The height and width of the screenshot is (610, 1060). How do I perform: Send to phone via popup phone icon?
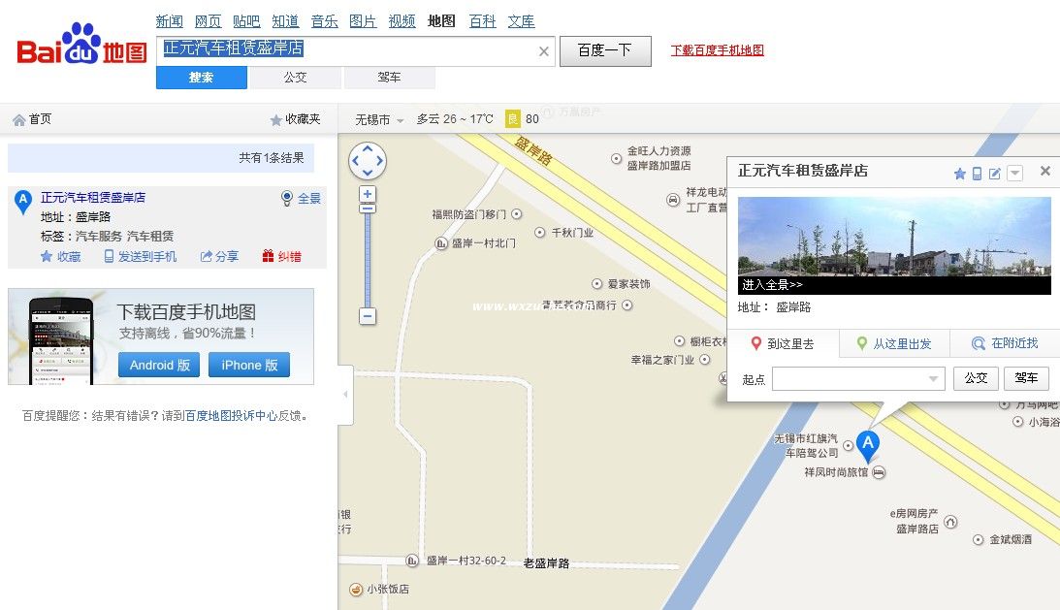pyautogui.click(x=977, y=174)
